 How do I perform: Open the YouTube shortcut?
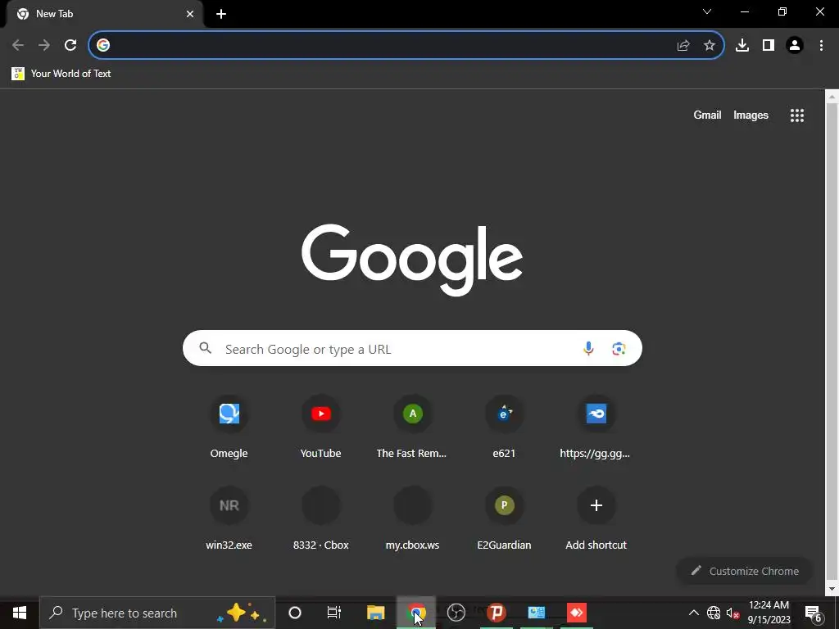[320, 428]
